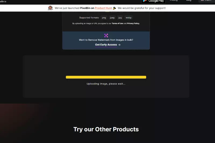Screen dimensions: 215x143
Task: Click the PixelBin.io logo text in header
Action: (x=3, y=2)
